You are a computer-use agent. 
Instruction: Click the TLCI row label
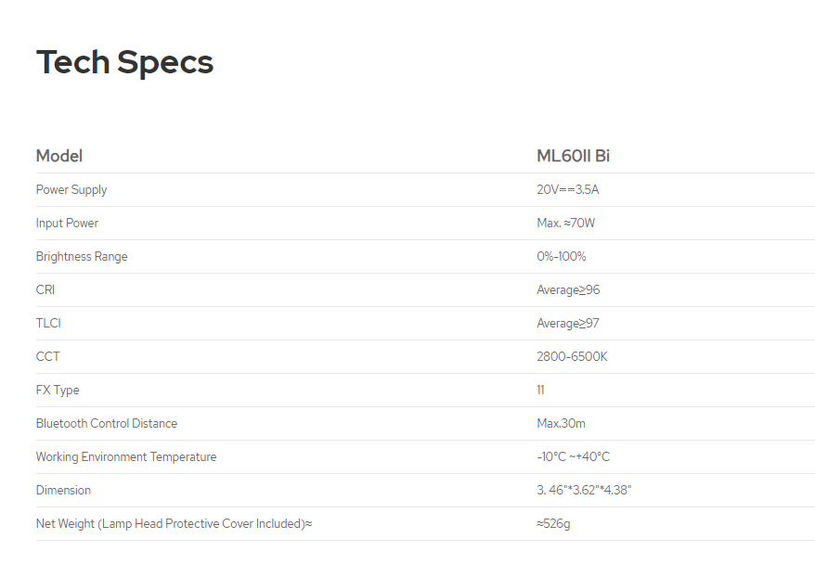(48, 324)
